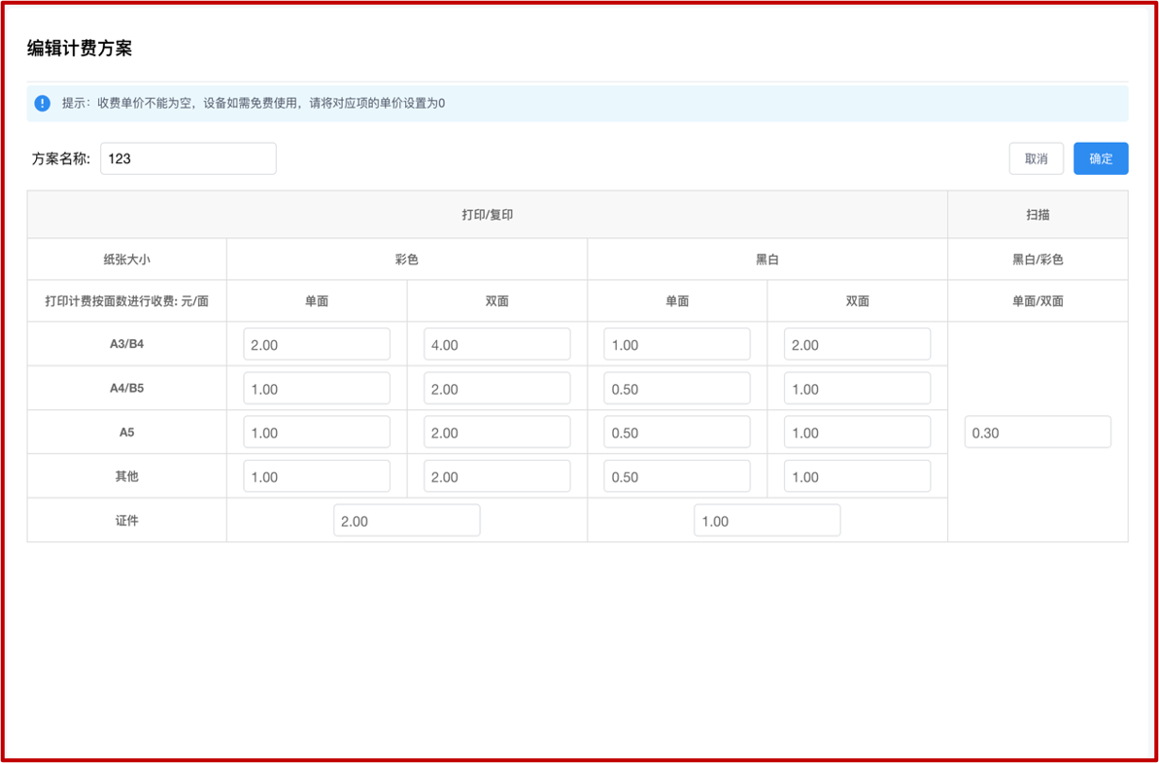Edit A4/B5 color single-sided price field

tap(317, 389)
